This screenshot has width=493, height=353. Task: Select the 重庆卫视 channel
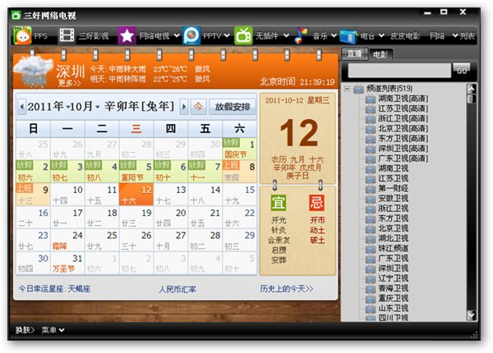point(393,298)
